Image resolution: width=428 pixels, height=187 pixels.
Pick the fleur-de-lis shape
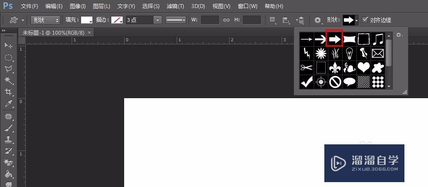pyautogui.click(x=335, y=68)
